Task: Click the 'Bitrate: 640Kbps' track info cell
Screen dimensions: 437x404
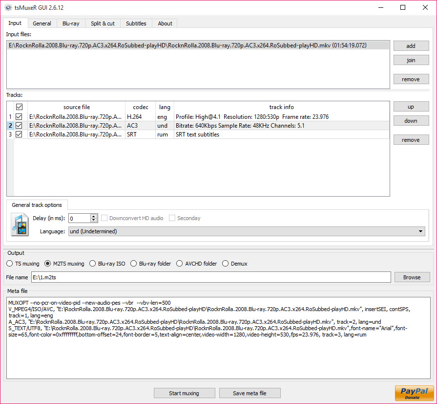Action: [282, 126]
